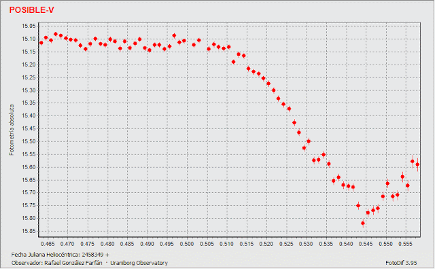This screenshot has height=269, width=435.
Task: Select the lowest data point near 15.82
Action: 363,223
